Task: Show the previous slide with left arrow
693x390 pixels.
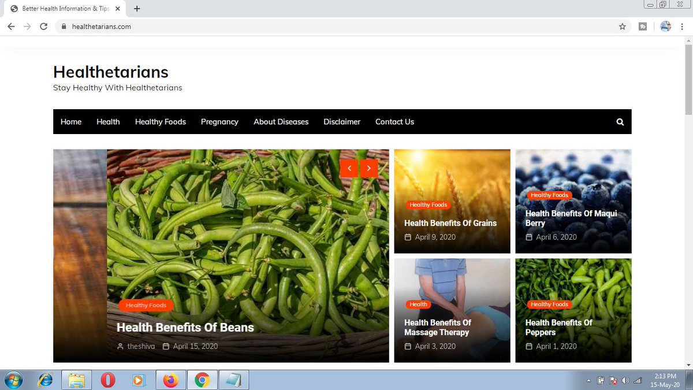Action: click(x=349, y=168)
